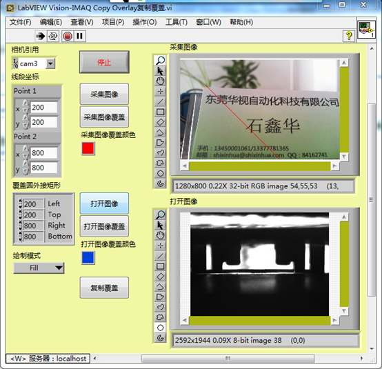
Task: Click the 采集图像覆盖 button
Action: (x=104, y=117)
